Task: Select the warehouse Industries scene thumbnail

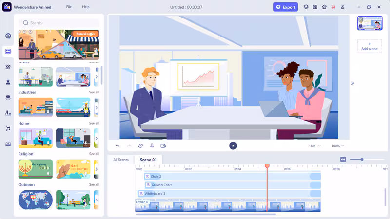Action: [36, 108]
